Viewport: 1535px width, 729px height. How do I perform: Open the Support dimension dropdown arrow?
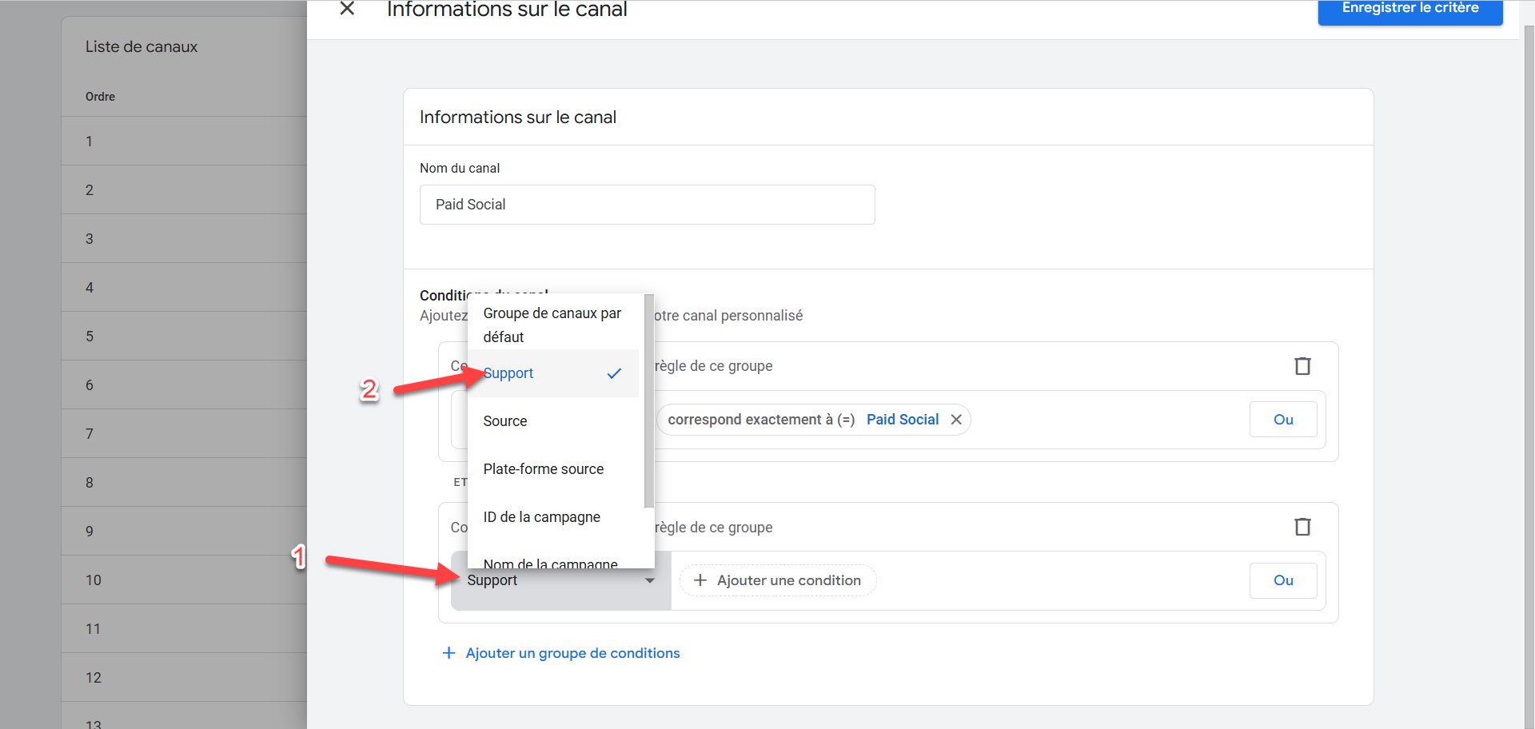tap(650, 580)
